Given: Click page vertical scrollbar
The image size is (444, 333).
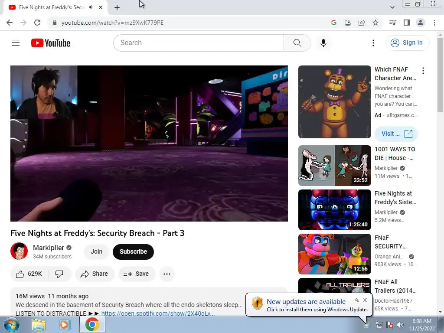Looking at the screenshot, I should 441,75.
